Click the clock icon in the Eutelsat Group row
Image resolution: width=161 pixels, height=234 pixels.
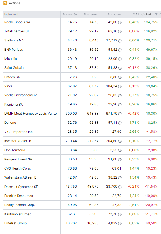pyautogui.click(x=120, y=224)
